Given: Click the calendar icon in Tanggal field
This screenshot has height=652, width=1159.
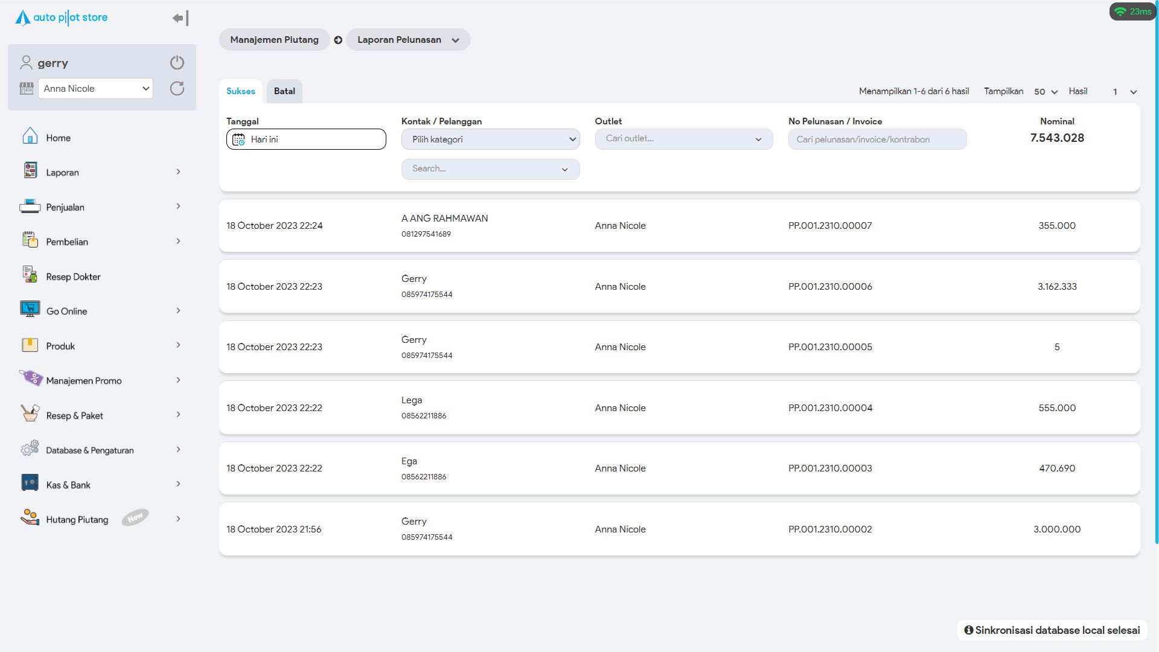Looking at the screenshot, I should [238, 139].
